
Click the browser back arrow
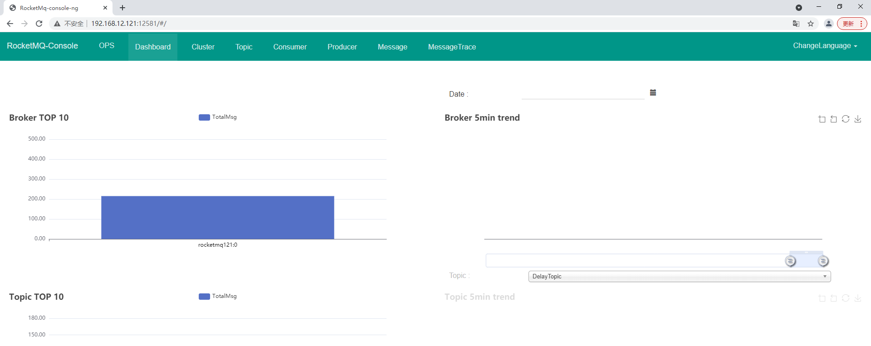click(10, 24)
